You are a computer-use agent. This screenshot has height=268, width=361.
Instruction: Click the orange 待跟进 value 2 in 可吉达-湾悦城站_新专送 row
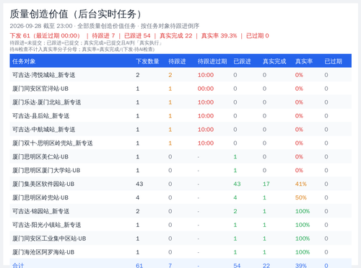(170, 75)
